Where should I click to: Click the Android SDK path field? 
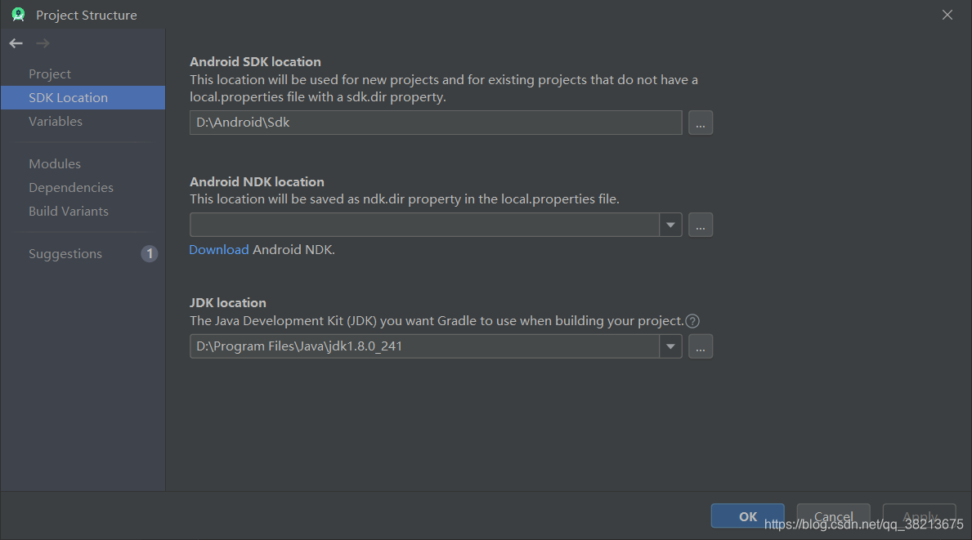coord(436,123)
